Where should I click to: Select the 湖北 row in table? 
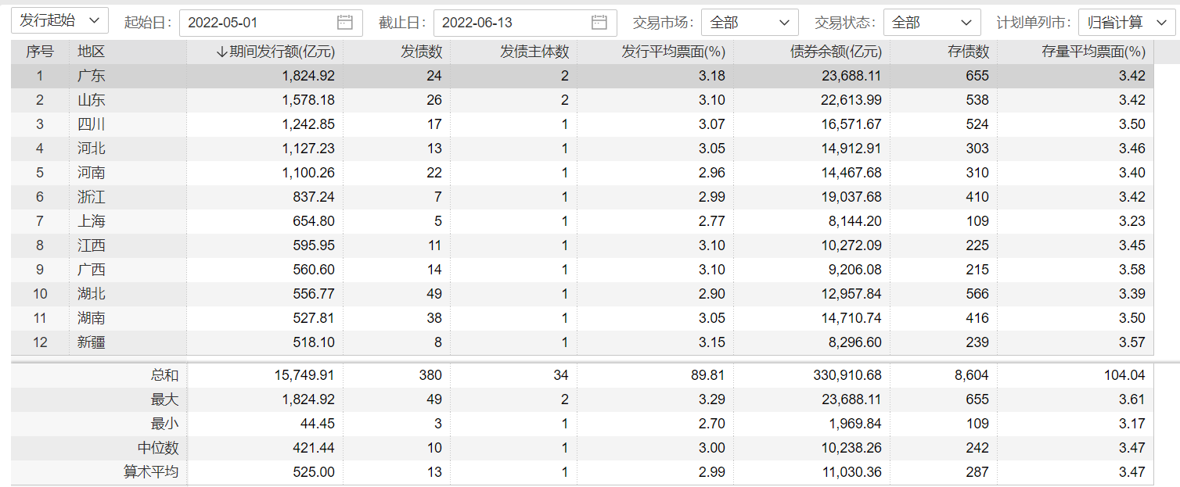pyautogui.click(x=92, y=294)
